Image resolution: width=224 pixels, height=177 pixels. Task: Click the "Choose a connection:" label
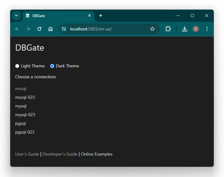tap(36, 77)
